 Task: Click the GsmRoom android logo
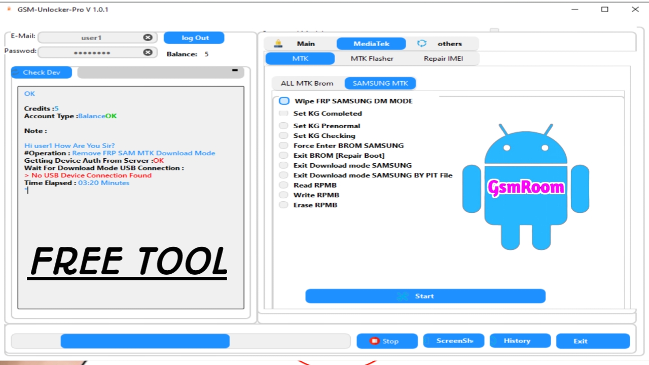pyautogui.click(x=525, y=187)
